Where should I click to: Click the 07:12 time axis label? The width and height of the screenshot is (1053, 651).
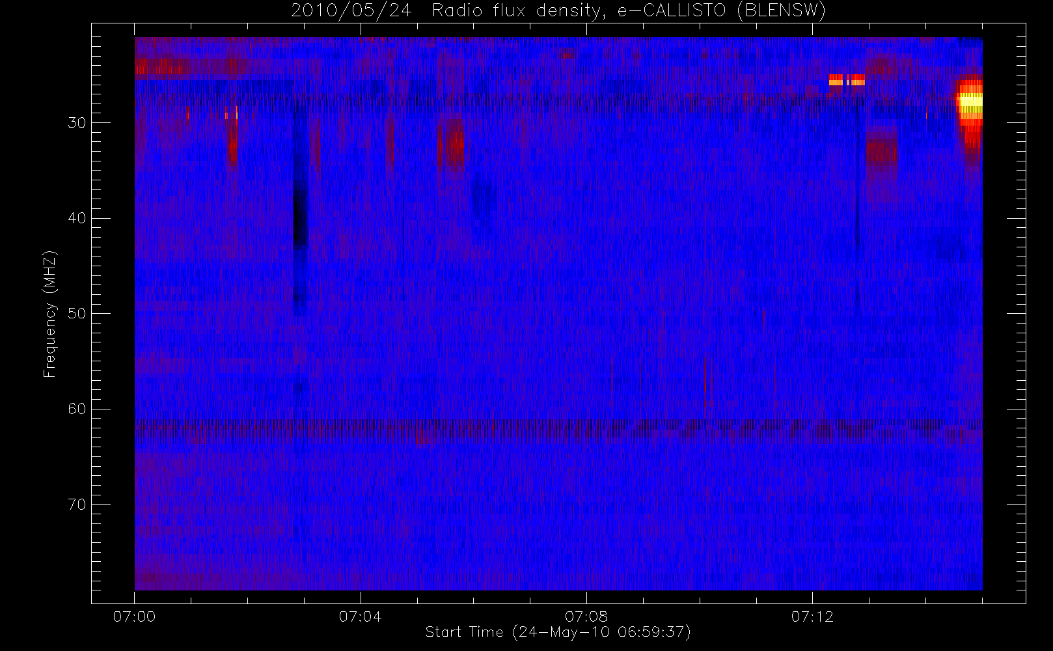pos(812,616)
